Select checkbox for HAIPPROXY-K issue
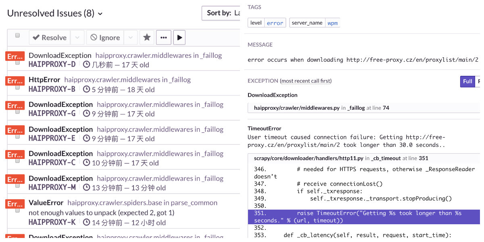 pyautogui.click(x=17, y=210)
